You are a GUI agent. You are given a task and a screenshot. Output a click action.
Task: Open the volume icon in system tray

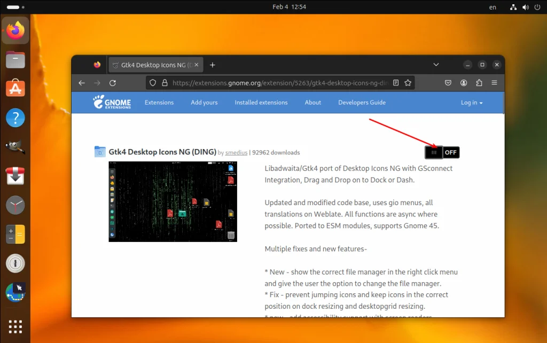pos(526,7)
